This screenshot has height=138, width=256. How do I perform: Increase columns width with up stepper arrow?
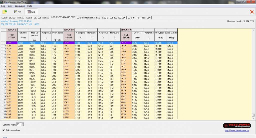(23, 123)
